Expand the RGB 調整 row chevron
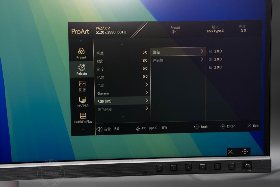The image size is (280, 187). 147,101
